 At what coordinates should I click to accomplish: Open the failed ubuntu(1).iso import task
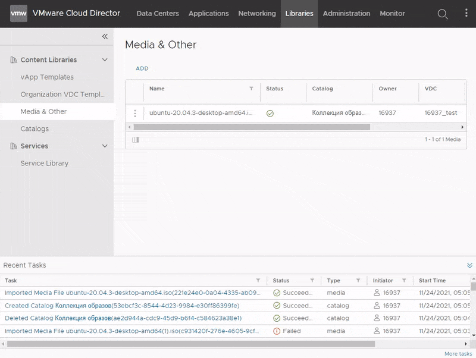(x=132, y=331)
